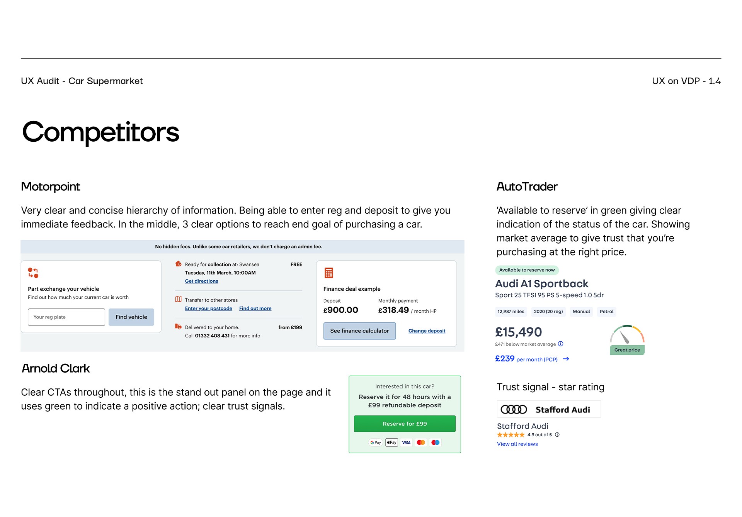Click the part exchange swap icon
Viewport: 742px width, 517px height.
(33, 273)
